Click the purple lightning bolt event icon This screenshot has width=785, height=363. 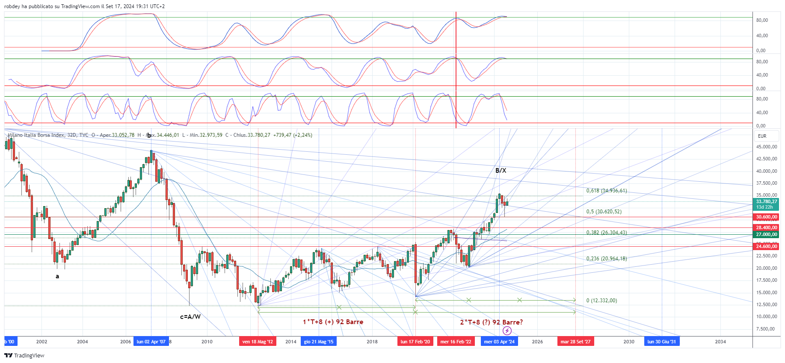point(507,331)
